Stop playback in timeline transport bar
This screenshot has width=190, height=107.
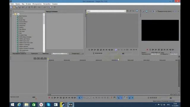pos(64,98)
